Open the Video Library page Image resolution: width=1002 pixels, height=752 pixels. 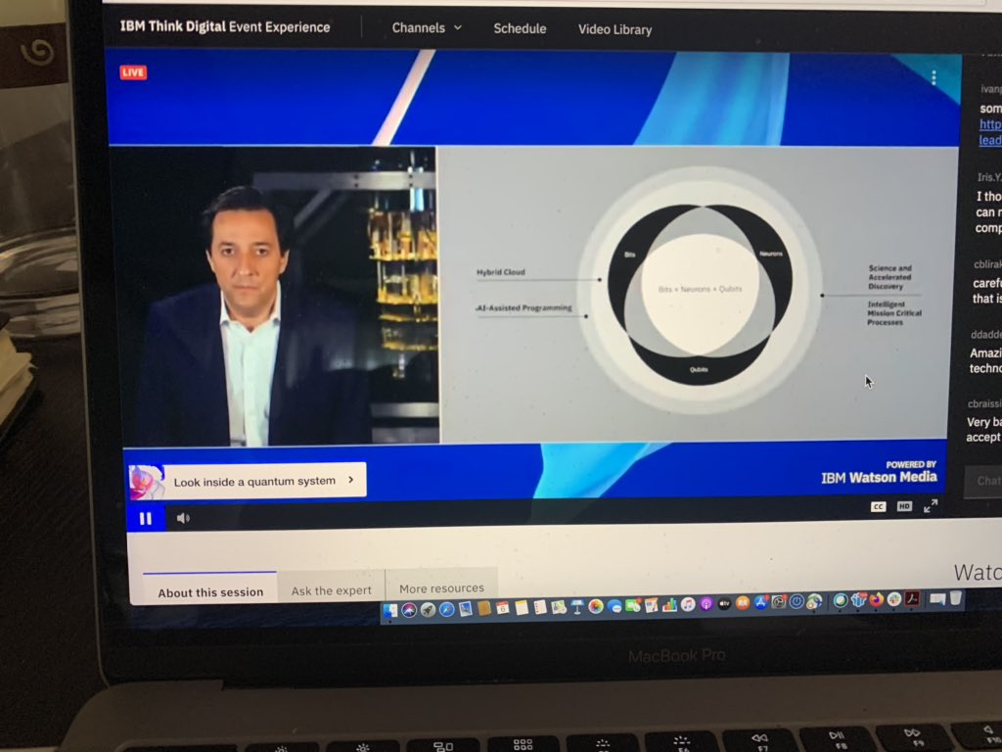(x=615, y=29)
